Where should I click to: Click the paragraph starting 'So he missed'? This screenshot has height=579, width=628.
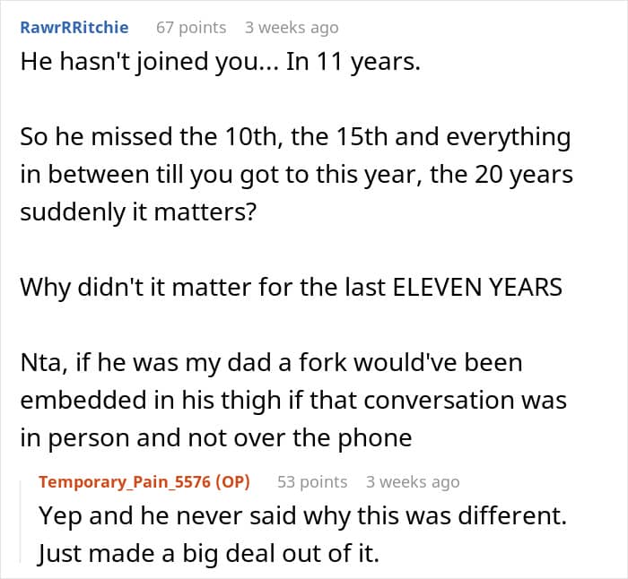[x=294, y=177]
